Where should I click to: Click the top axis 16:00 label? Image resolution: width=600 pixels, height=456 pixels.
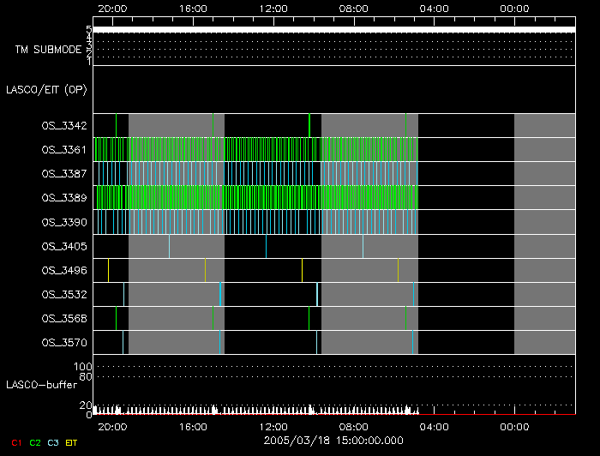pyautogui.click(x=193, y=9)
